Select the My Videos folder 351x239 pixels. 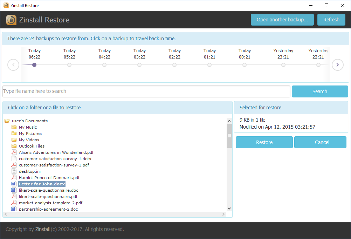point(29,140)
